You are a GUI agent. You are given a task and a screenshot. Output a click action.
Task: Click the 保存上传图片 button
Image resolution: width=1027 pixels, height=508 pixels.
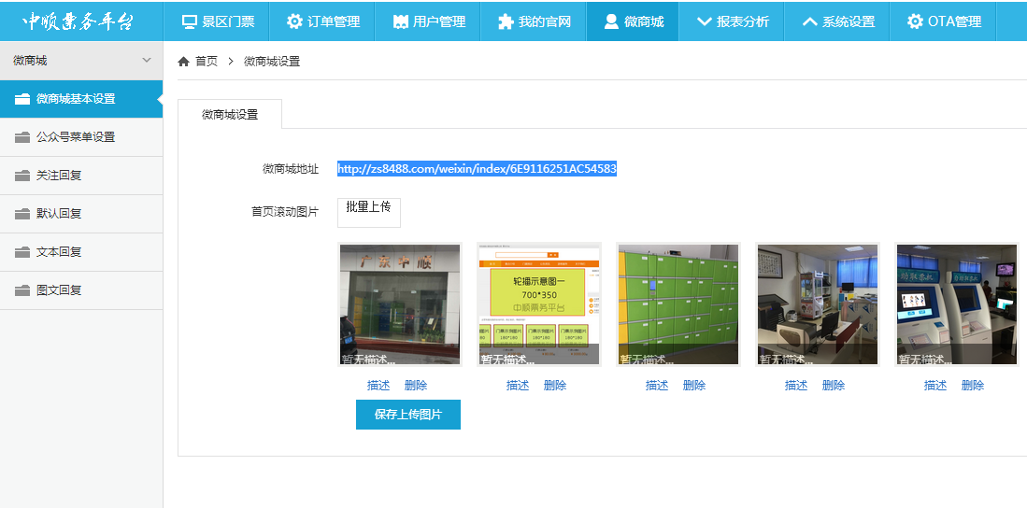tap(408, 415)
